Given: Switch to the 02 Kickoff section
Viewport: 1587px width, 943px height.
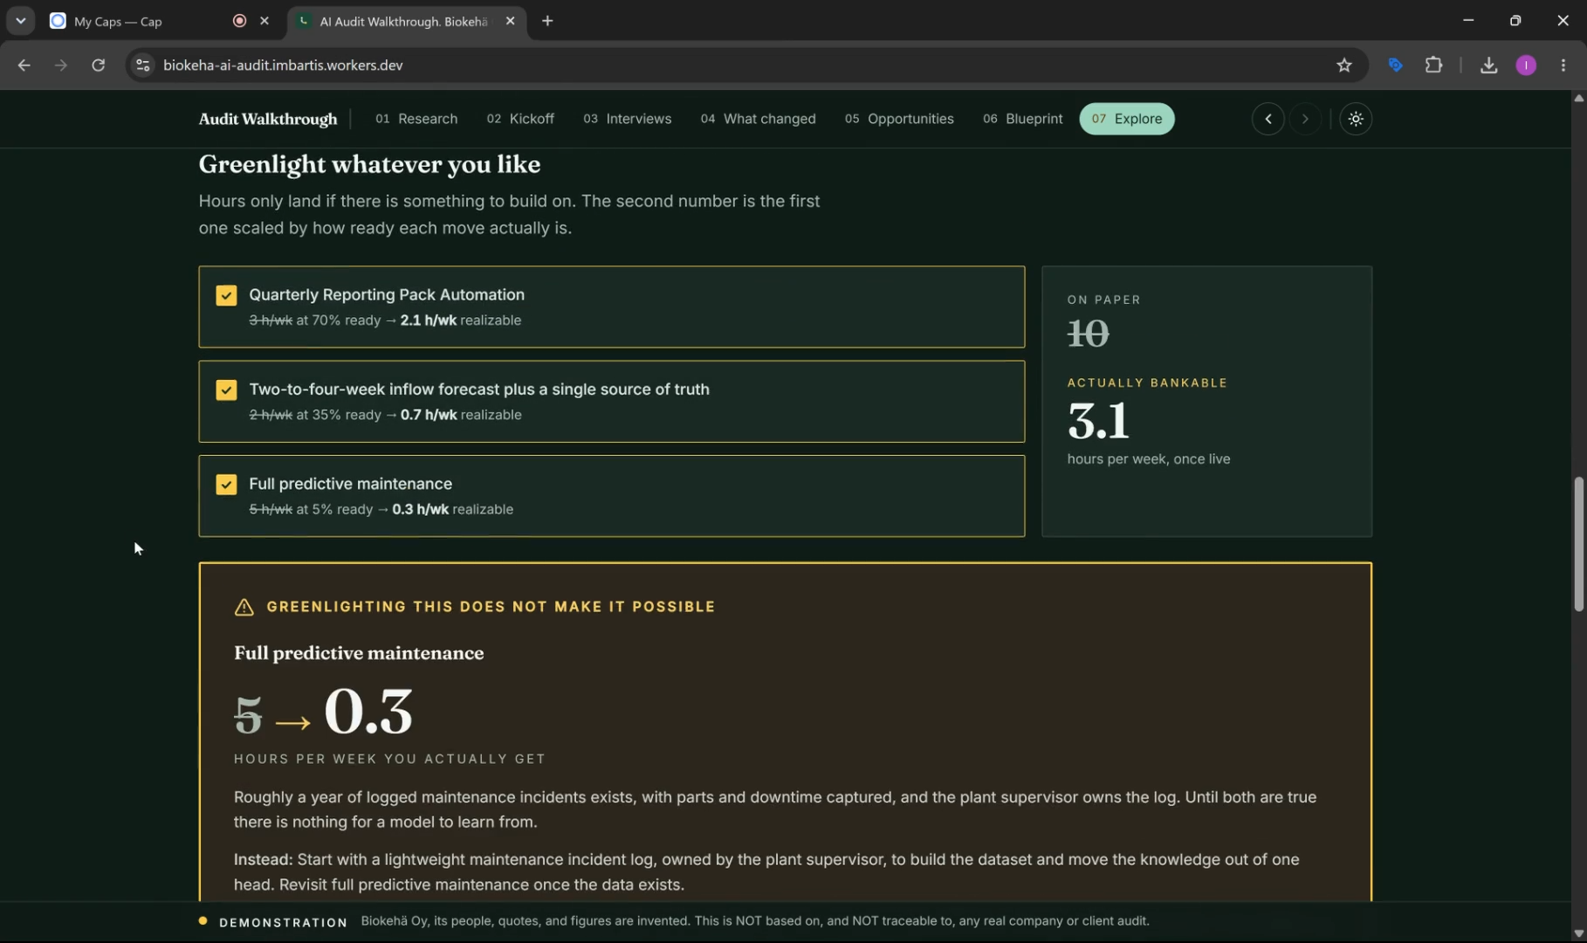Looking at the screenshot, I should (520, 119).
